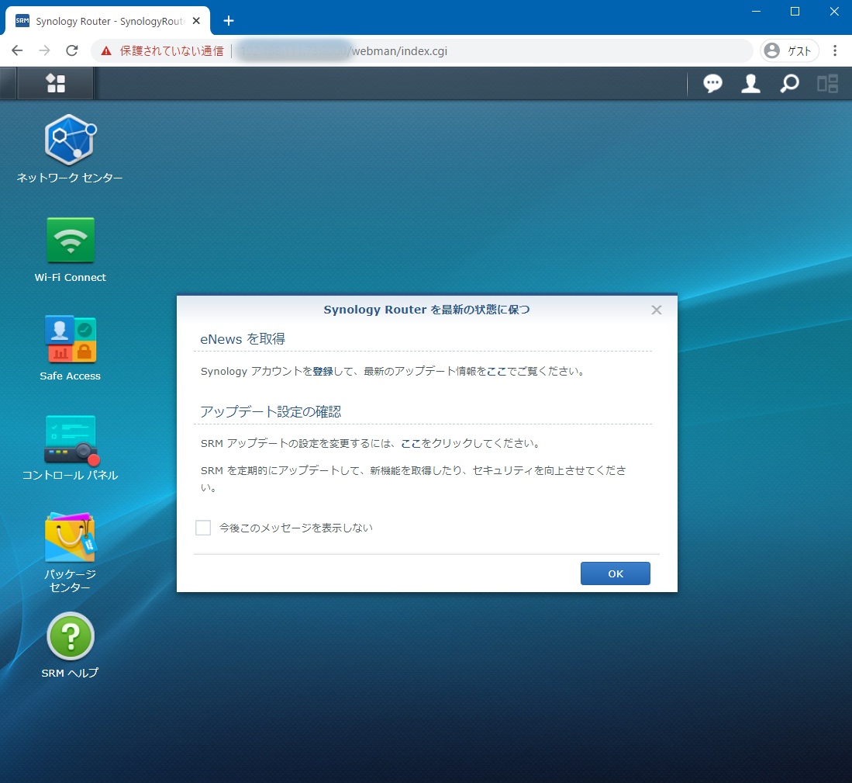This screenshot has height=783, width=852.
Task: Click the eNews を取得 heading
Action: click(243, 339)
